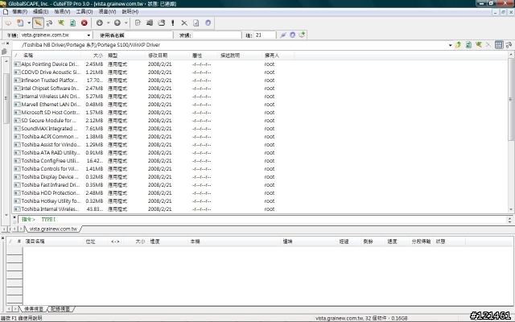Open the Help menu marked (H)
The width and height of the screenshot is (515, 322).
click(x=130, y=11)
